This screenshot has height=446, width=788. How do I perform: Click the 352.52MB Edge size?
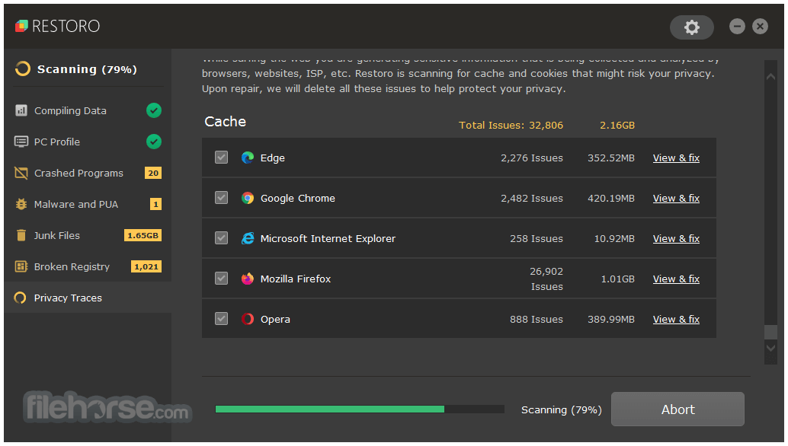coord(611,158)
